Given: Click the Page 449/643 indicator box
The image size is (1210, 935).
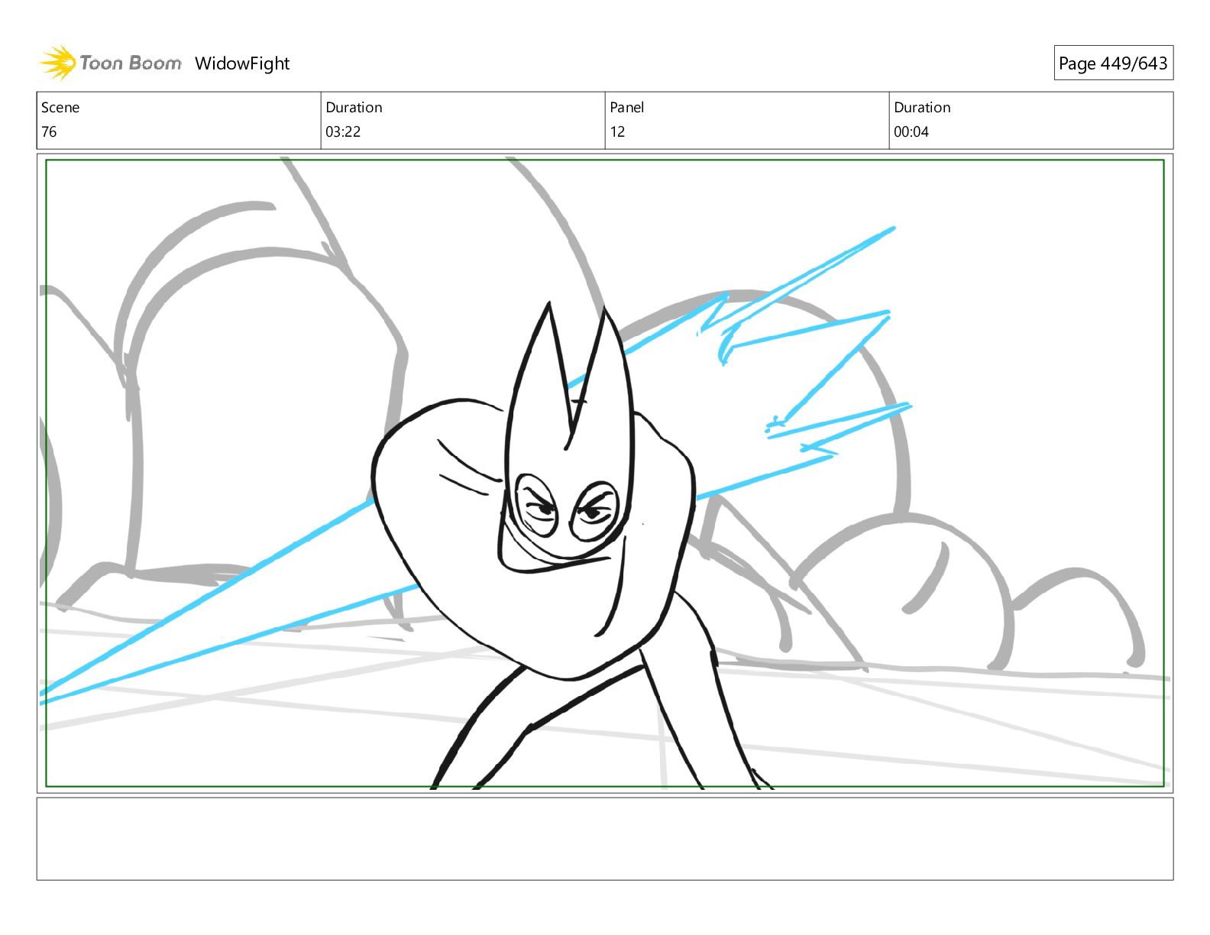Looking at the screenshot, I should (1113, 63).
